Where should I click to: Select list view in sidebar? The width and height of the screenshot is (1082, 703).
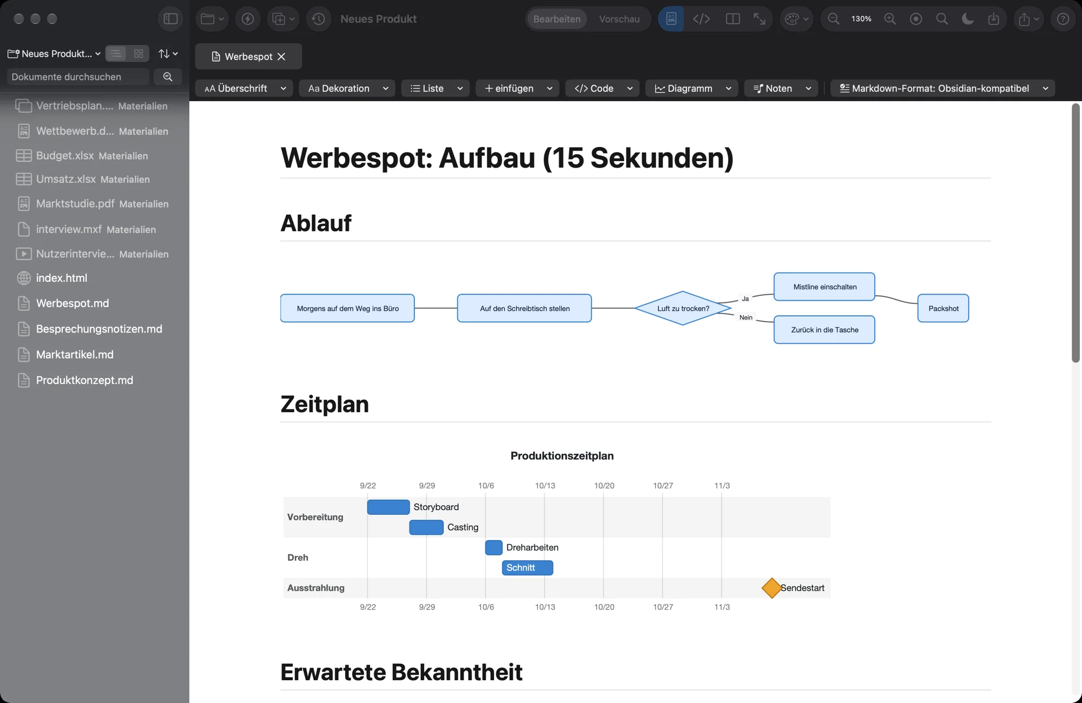(116, 54)
